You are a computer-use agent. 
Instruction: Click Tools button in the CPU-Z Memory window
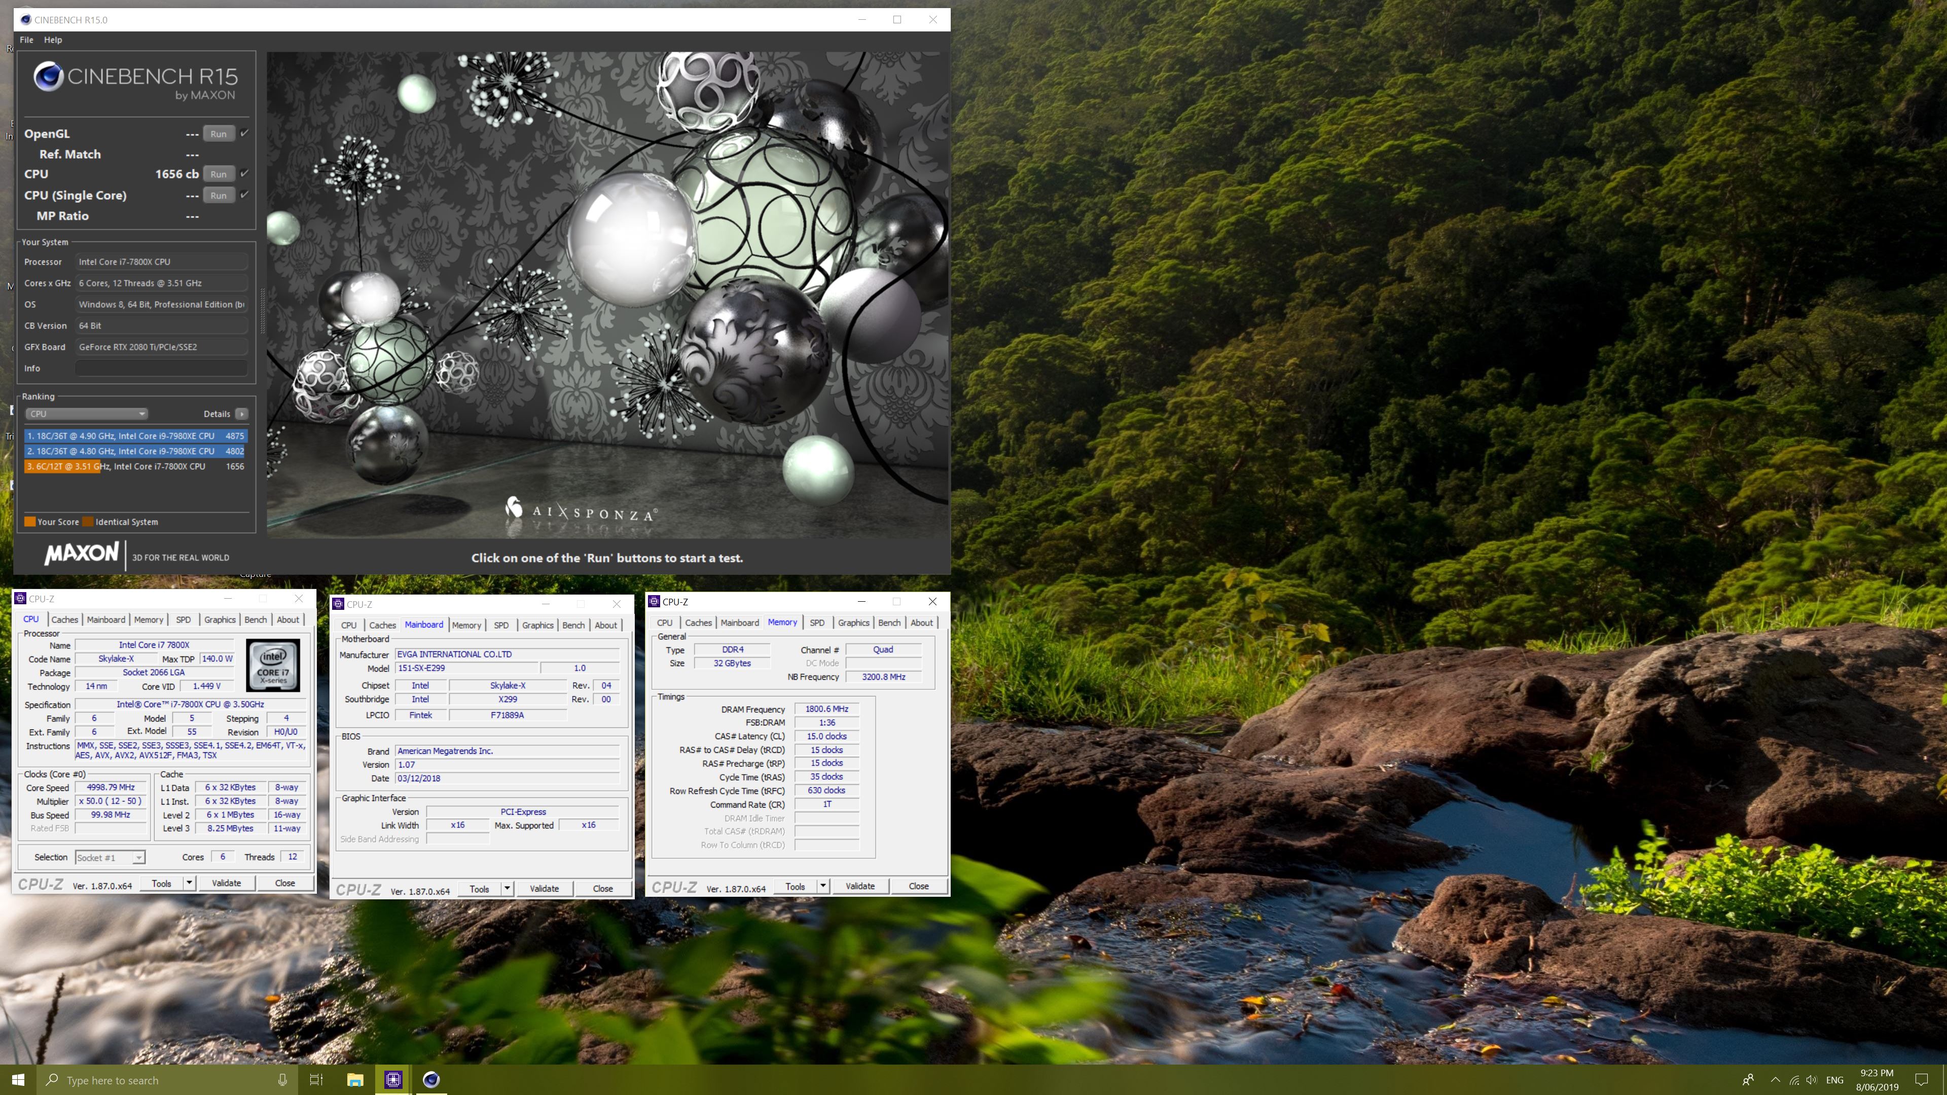point(795,886)
